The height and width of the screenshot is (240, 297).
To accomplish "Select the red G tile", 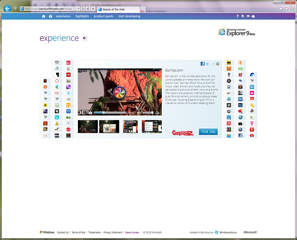I will [45, 123].
